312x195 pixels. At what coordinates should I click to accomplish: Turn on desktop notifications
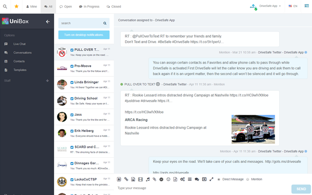pyautogui.click(x=84, y=35)
